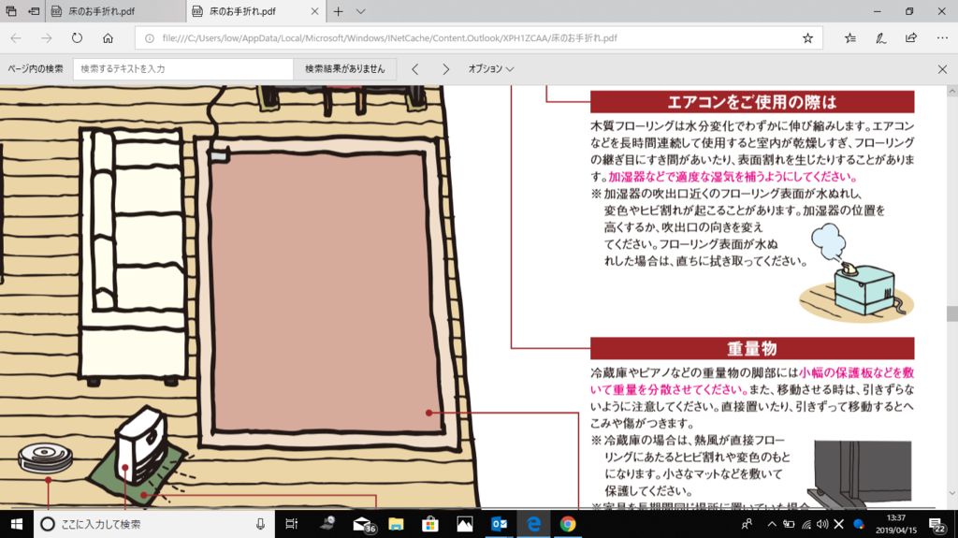
Task: Open battery status tray icon
Action: point(789,524)
